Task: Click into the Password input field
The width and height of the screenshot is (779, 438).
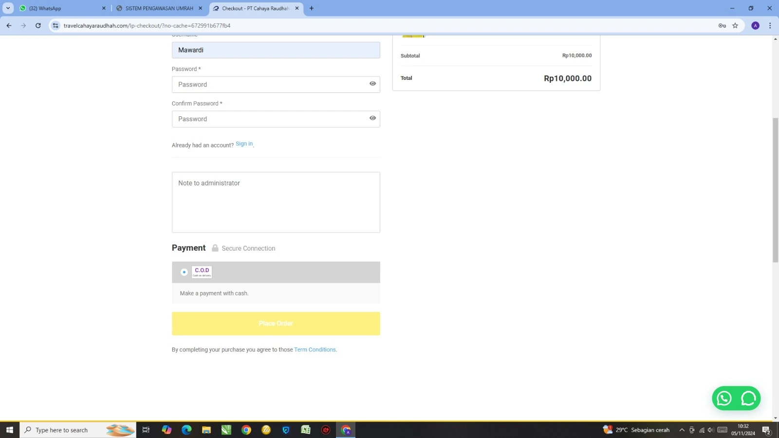Action: 276,85
